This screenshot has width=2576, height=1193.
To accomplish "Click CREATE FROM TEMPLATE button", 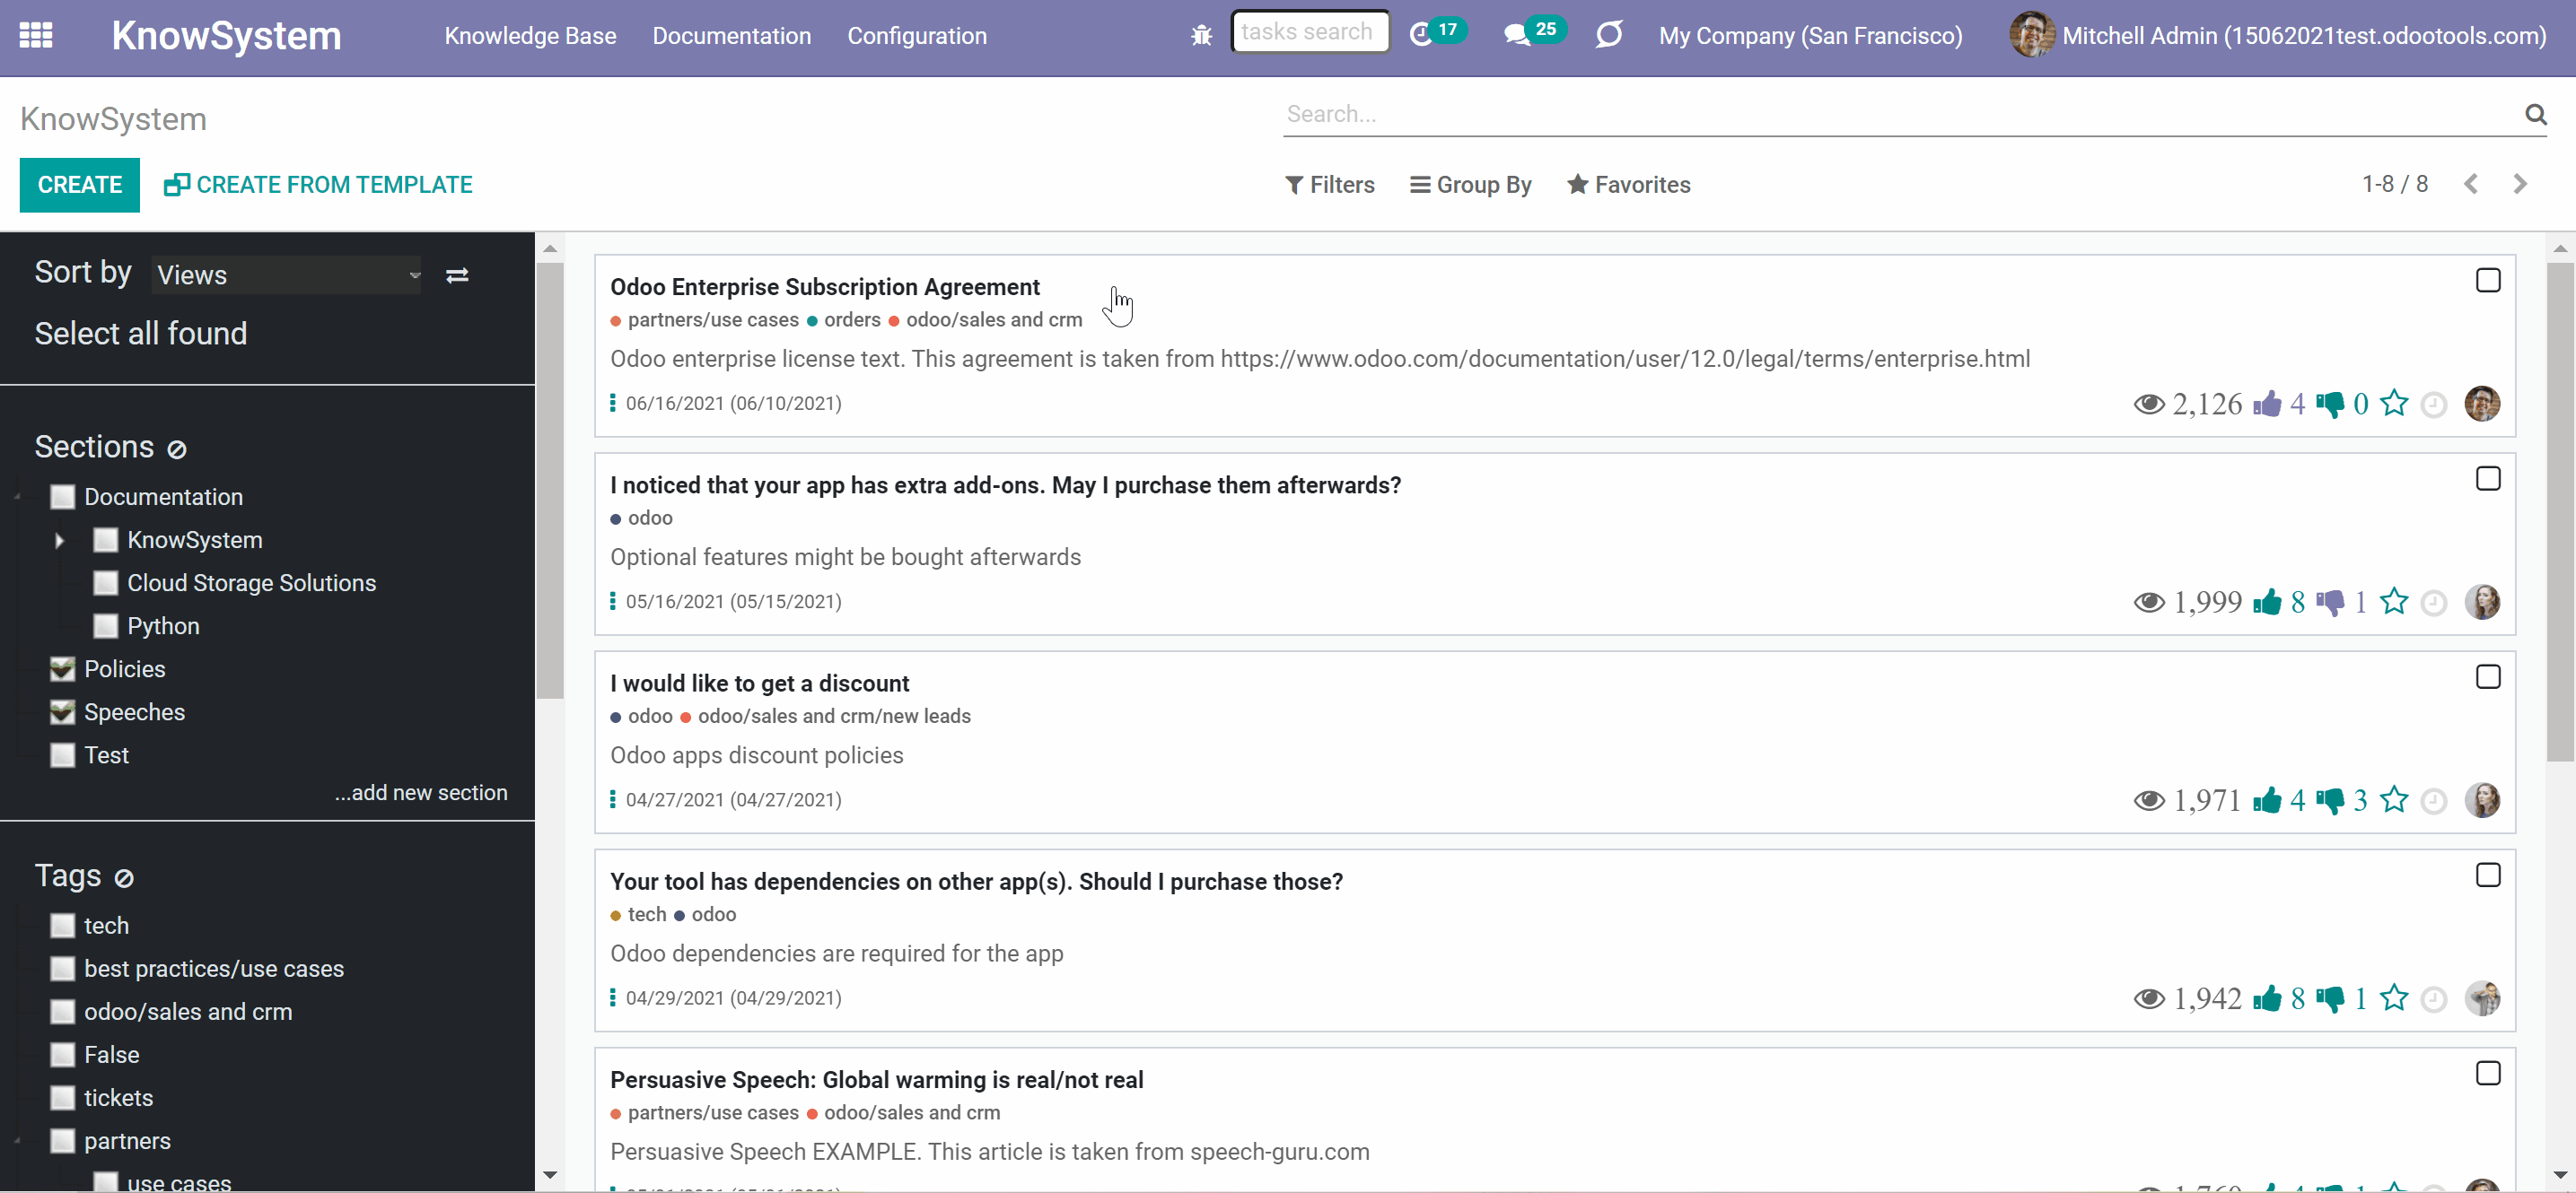I will pos(318,185).
